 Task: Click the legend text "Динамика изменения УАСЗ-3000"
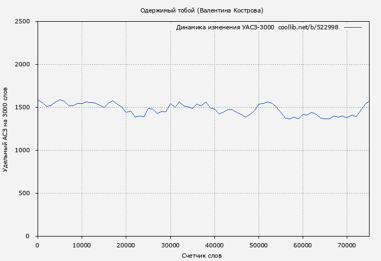tap(225, 27)
